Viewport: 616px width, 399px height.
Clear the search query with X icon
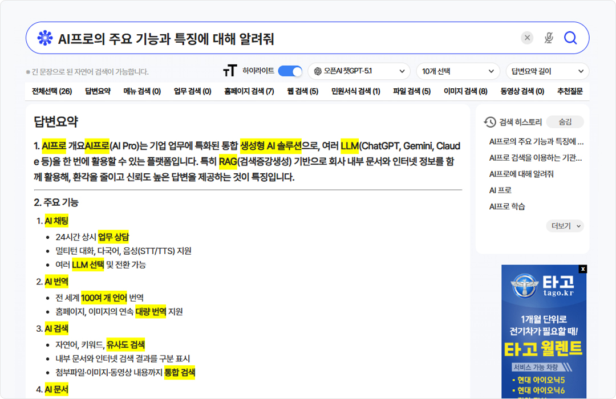pyautogui.click(x=527, y=38)
